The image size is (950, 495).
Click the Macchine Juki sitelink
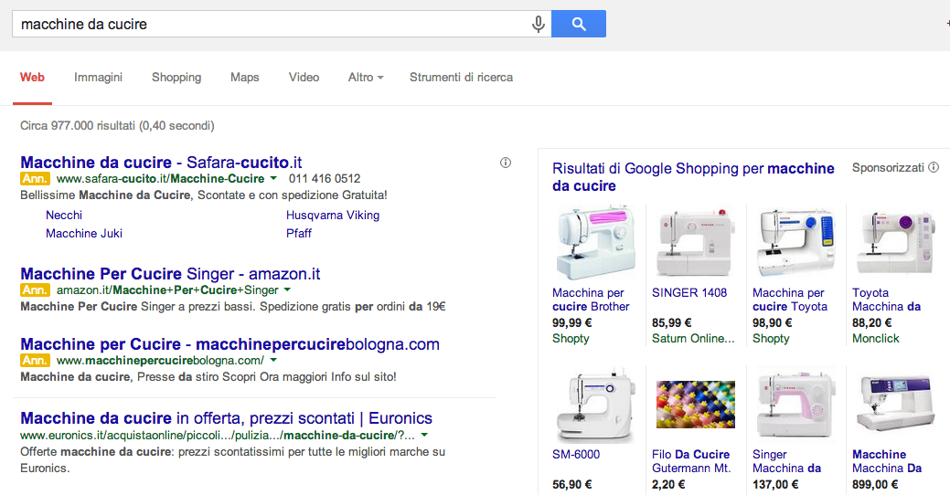point(84,233)
